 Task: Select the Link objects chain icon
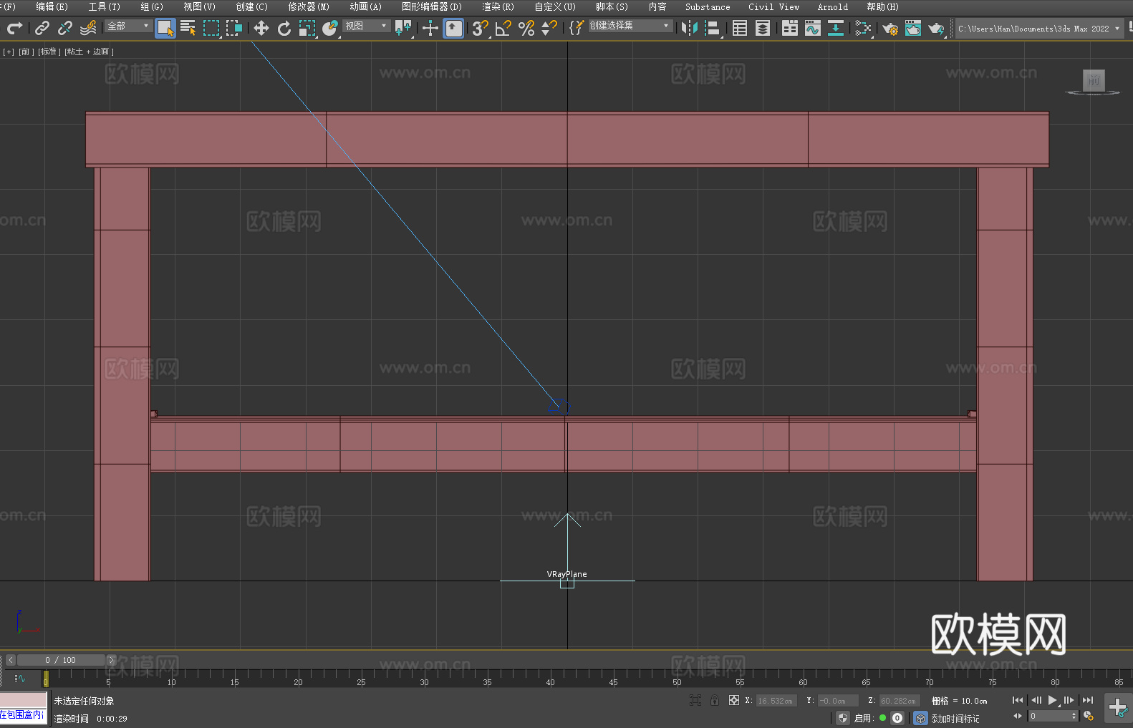point(42,28)
